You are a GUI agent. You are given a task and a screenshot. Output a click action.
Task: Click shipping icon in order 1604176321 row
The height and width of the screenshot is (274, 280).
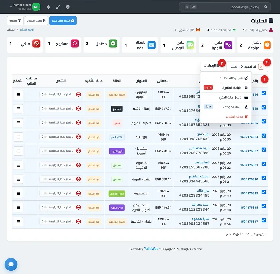(78, 165)
